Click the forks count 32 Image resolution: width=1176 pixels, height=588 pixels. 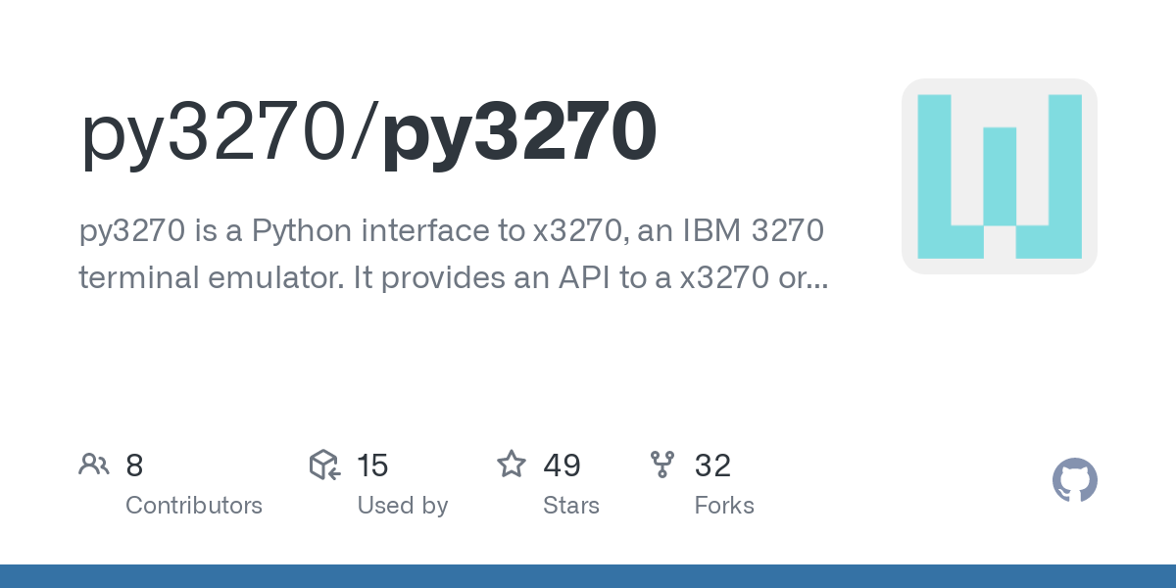713,465
